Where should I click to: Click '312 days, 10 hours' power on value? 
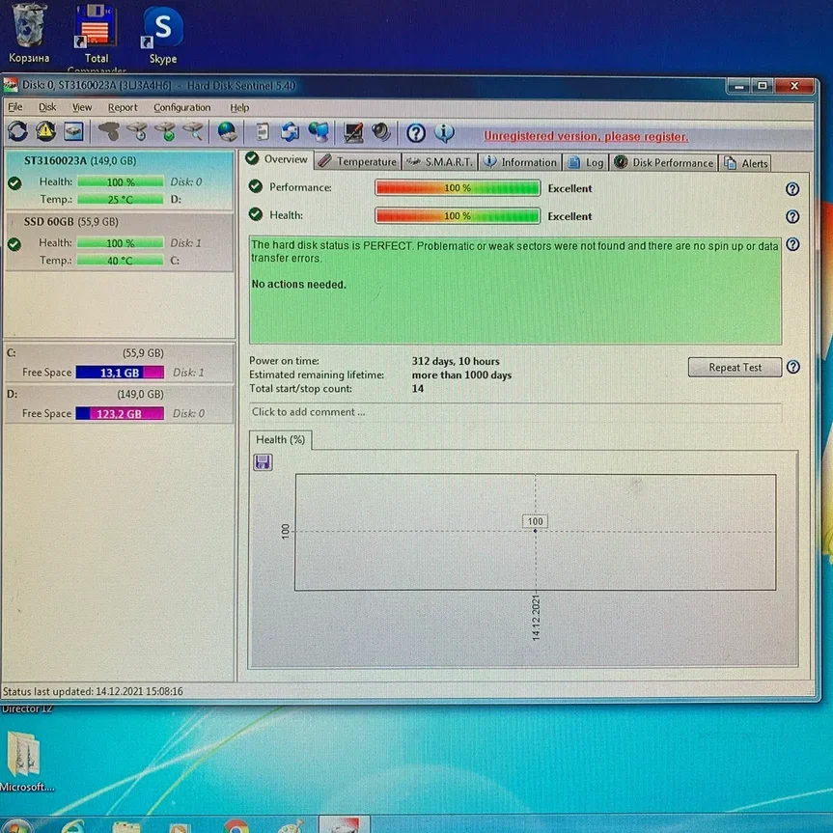tap(456, 361)
